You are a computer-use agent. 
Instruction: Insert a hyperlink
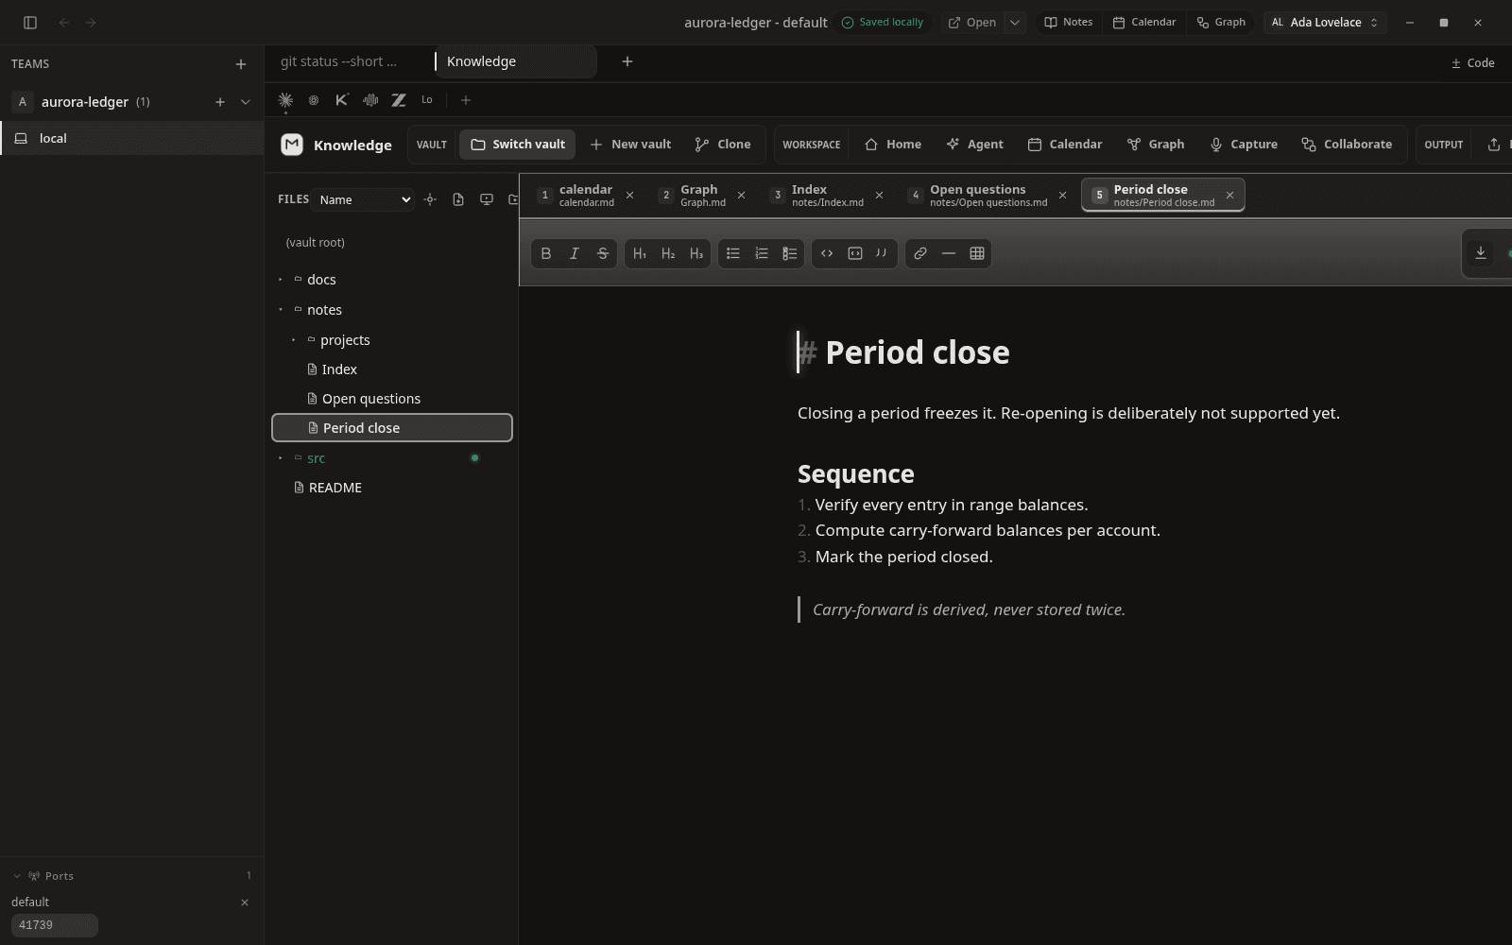(x=920, y=253)
